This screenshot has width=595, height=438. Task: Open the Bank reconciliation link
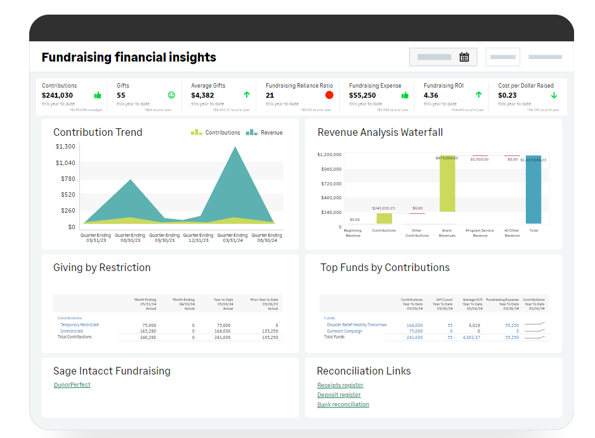(x=343, y=404)
